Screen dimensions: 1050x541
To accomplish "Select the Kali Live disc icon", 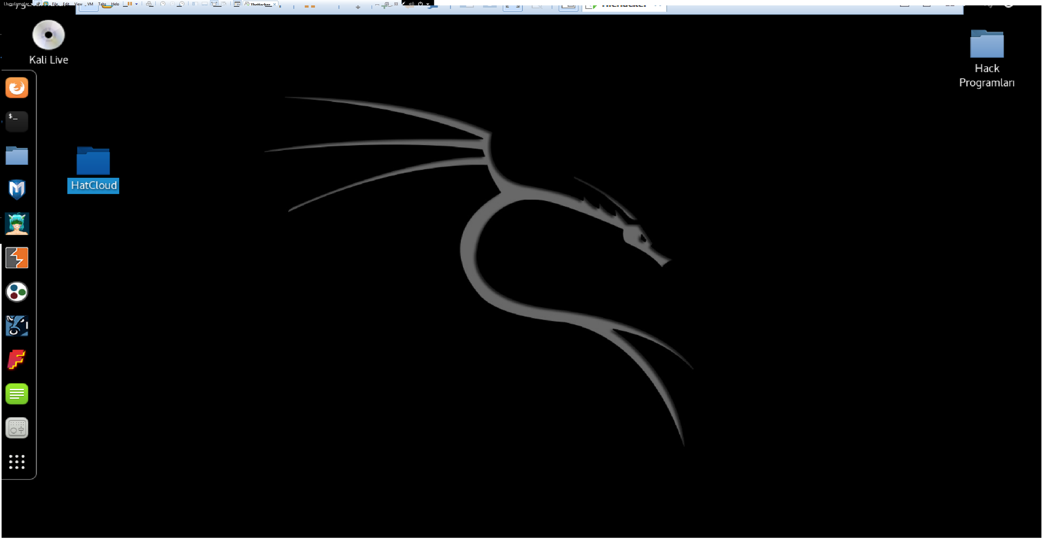I will tap(48, 42).
